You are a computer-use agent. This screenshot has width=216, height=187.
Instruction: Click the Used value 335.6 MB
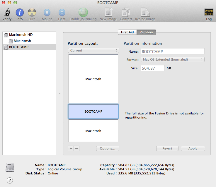142,173
